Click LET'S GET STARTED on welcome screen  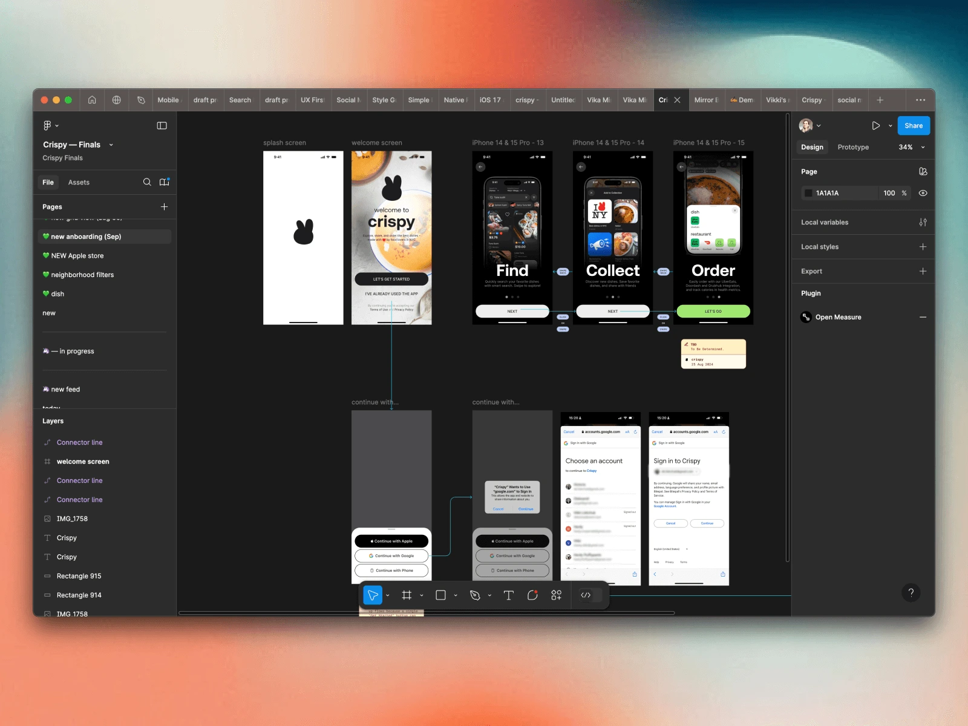click(x=391, y=279)
